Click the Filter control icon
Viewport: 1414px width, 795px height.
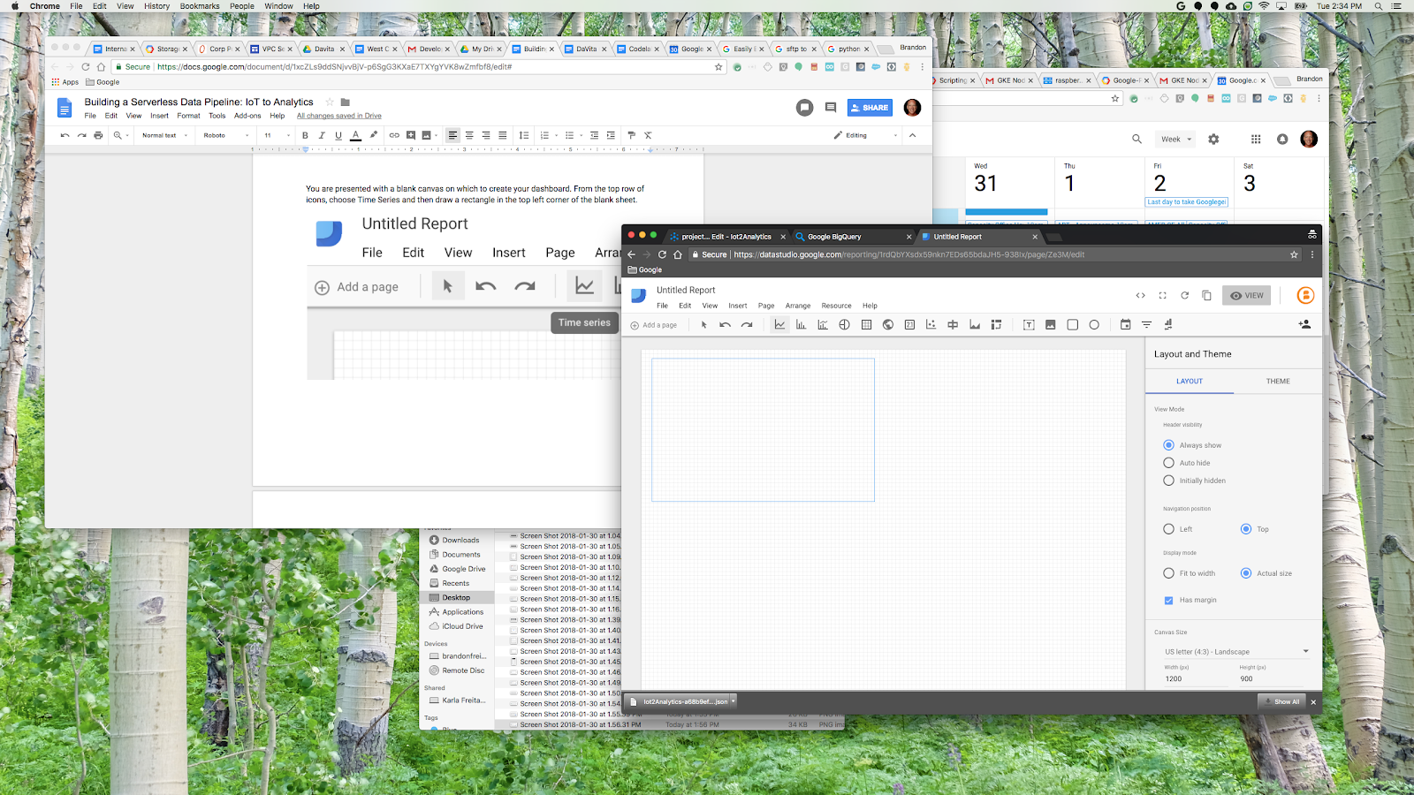pyautogui.click(x=1146, y=325)
